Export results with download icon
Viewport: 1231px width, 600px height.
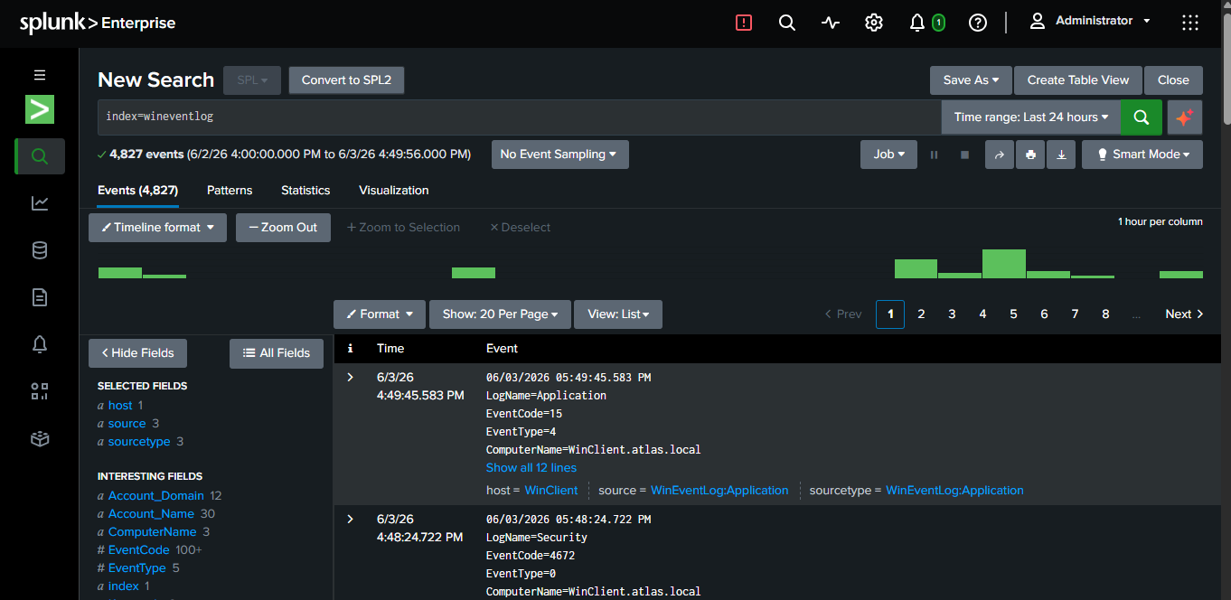[x=1061, y=155]
